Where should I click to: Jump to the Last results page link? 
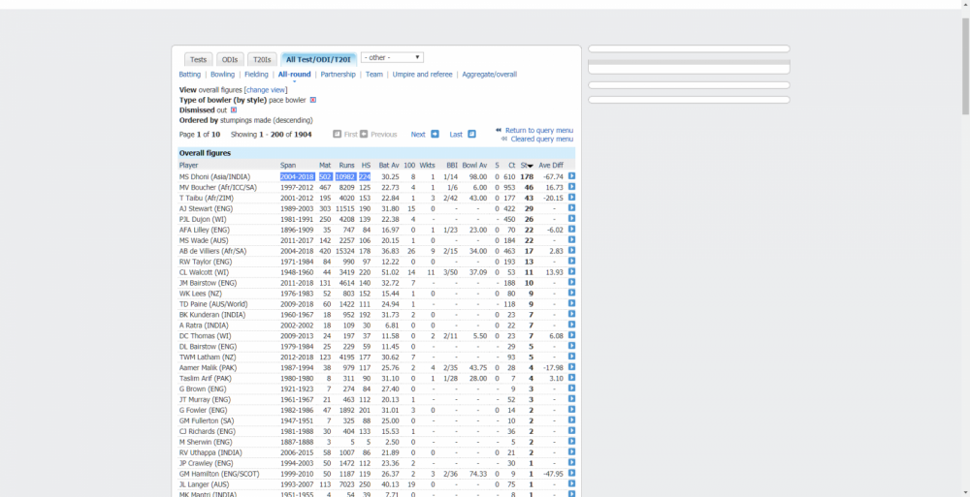[456, 134]
